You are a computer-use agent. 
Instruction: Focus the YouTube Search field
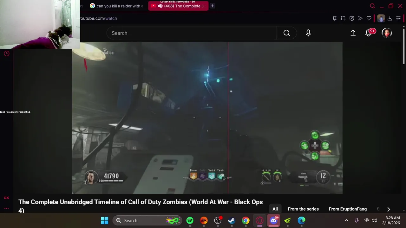(x=192, y=33)
